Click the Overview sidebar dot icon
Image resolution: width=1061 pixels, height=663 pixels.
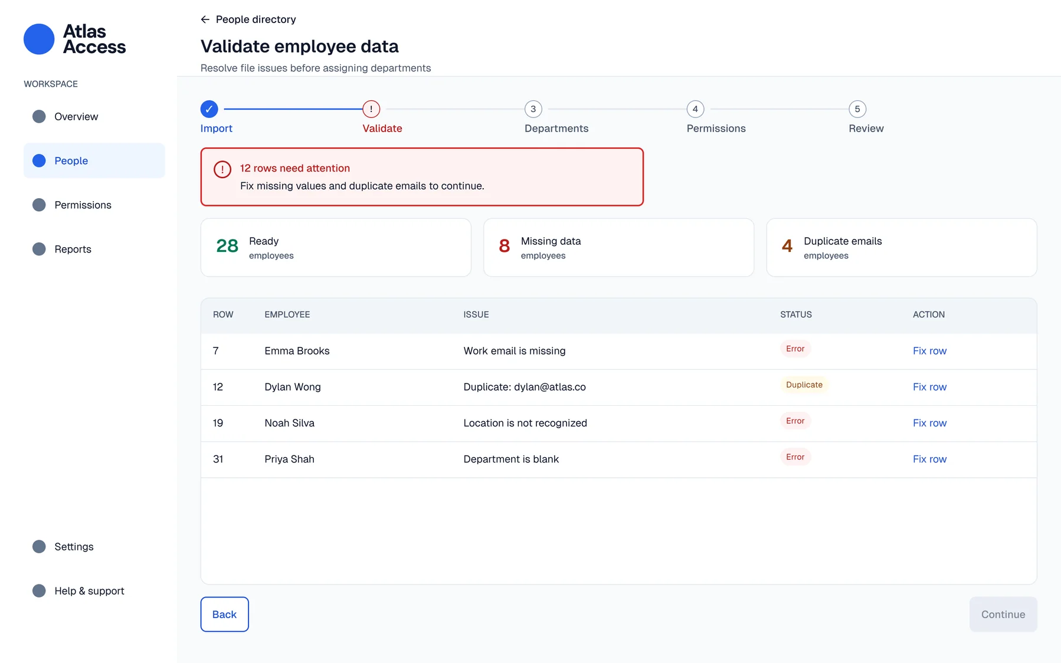39,116
